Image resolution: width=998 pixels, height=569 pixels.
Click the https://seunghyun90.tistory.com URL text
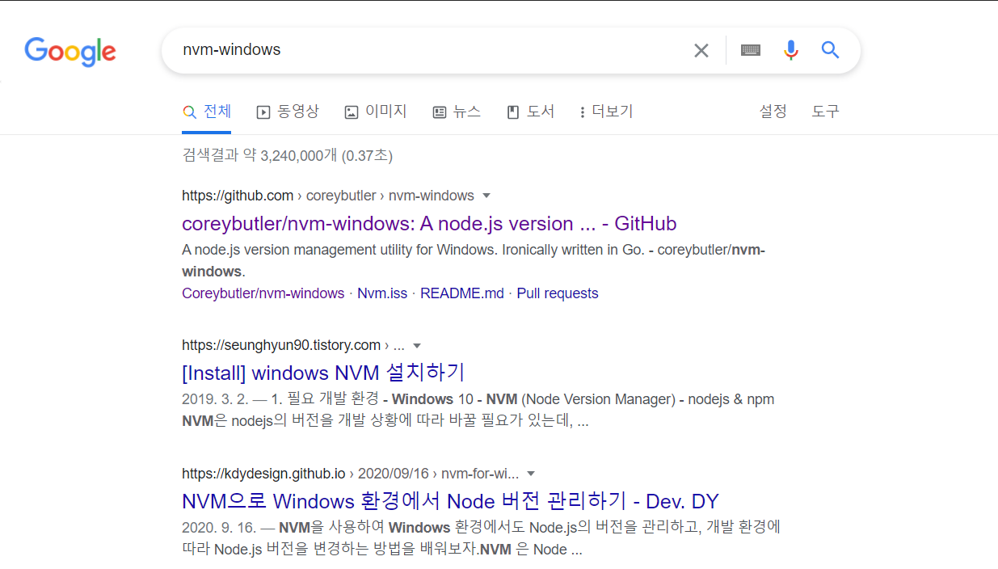281,346
